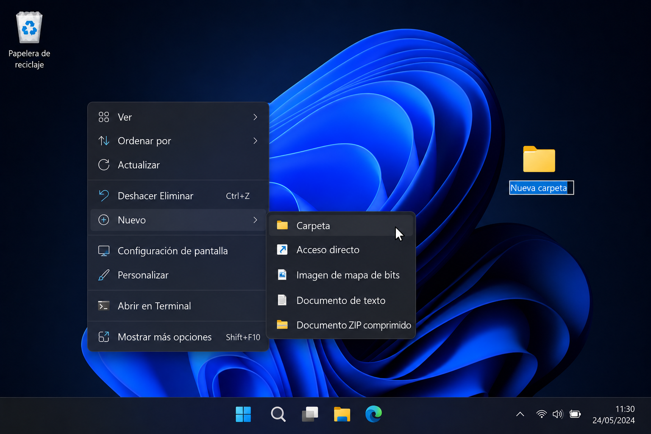Click Actualizar in the context menu
This screenshot has height=434, width=651.
[178, 165]
